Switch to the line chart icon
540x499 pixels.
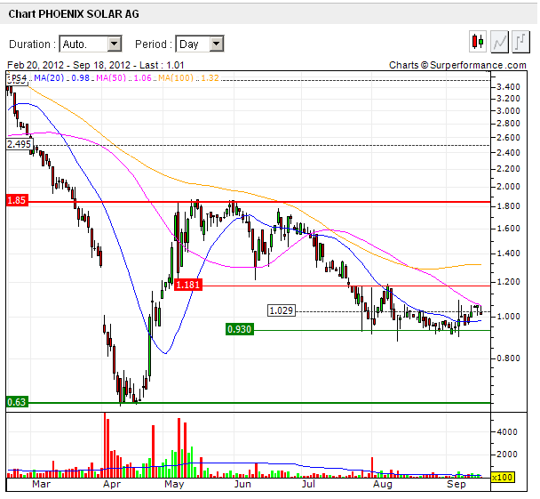point(500,42)
